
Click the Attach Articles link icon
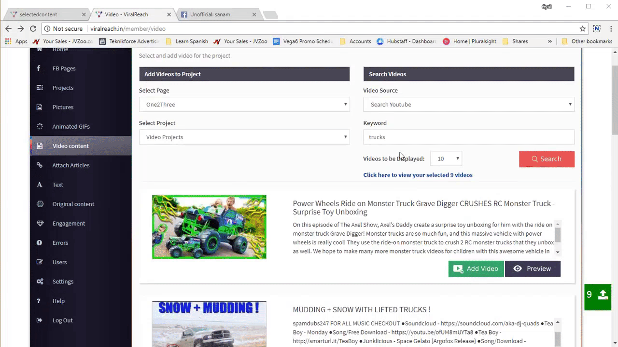pos(40,165)
